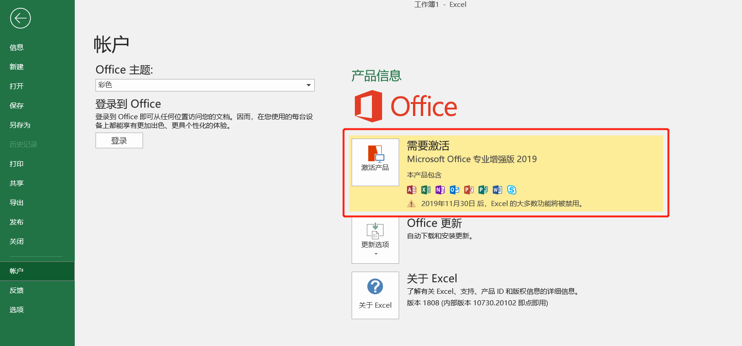Click the Sign in (登录) button
The image size is (742, 346).
tap(119, 140)
